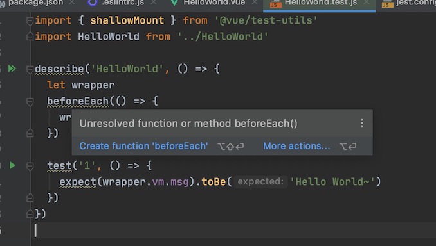Collapse the import HelloWorld line fold marker

[x=30, y=37]
